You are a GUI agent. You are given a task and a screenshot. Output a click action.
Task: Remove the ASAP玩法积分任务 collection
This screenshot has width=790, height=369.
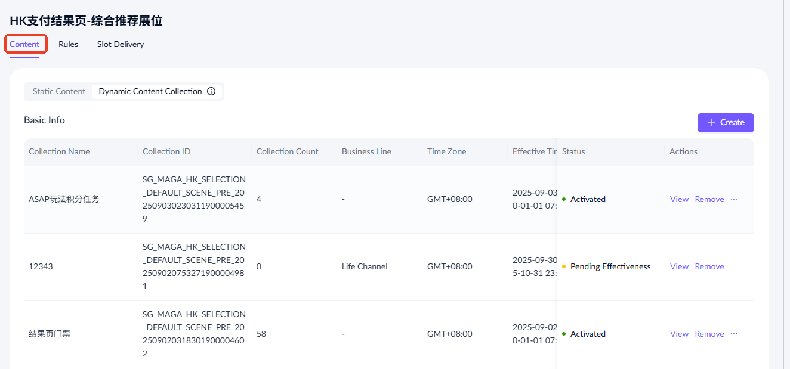709,199
